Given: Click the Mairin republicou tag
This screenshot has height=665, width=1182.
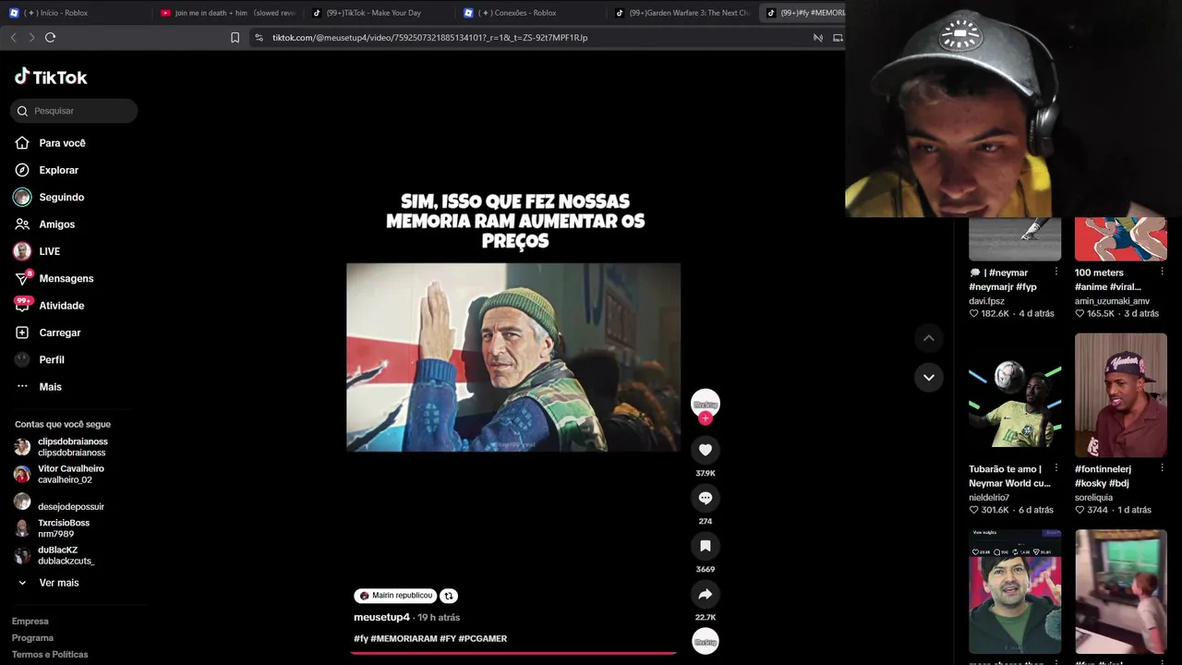Looking at the screenshot, I should coord(395,596).
